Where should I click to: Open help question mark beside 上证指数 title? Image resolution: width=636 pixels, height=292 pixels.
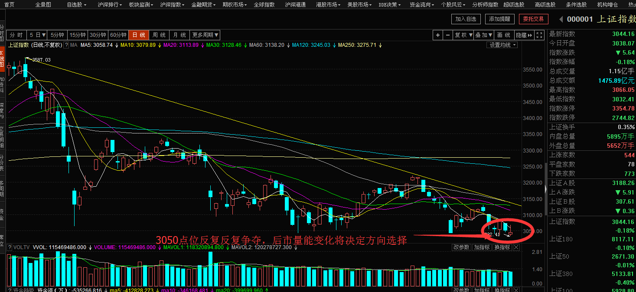pos(66,45)
